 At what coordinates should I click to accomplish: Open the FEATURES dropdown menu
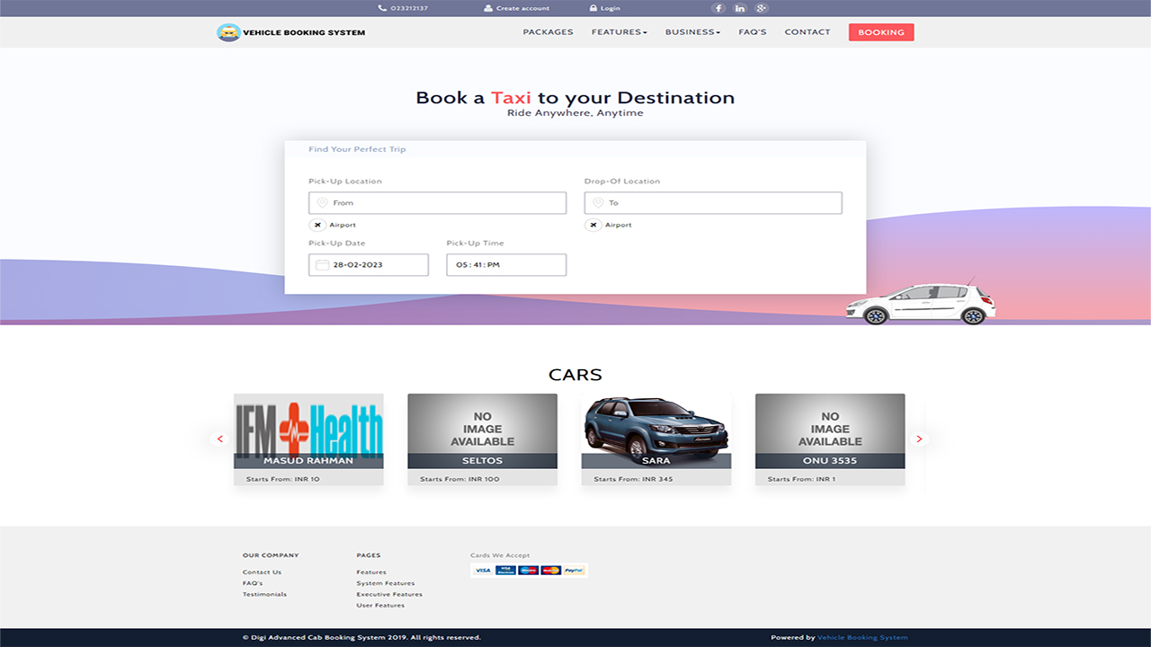click(620, 31)
